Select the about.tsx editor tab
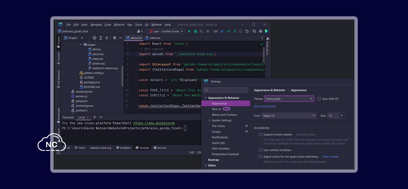Screen dimensions: 408x189 pos(134,38)
